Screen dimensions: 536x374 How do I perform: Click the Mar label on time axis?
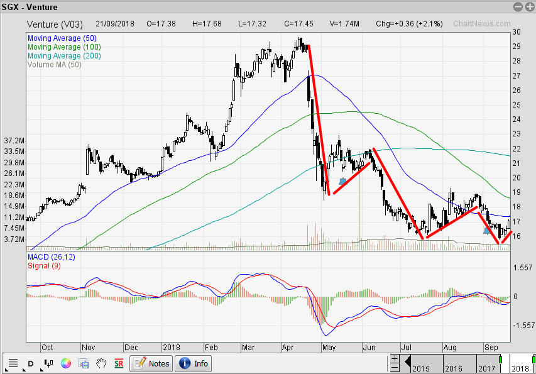click(x=248, y=348)
